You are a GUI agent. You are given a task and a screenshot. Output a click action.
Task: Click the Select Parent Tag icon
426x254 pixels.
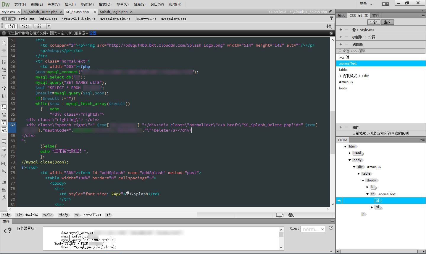click(4, 88)
